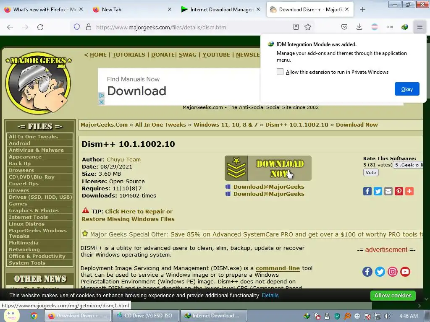
Task: Open CD Drive (V:) ESD-ISO taskbar window
Action: [x=146, y=316]
